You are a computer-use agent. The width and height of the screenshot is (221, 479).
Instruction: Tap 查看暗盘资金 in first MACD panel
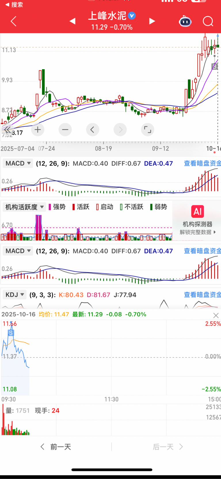point(202,163)
